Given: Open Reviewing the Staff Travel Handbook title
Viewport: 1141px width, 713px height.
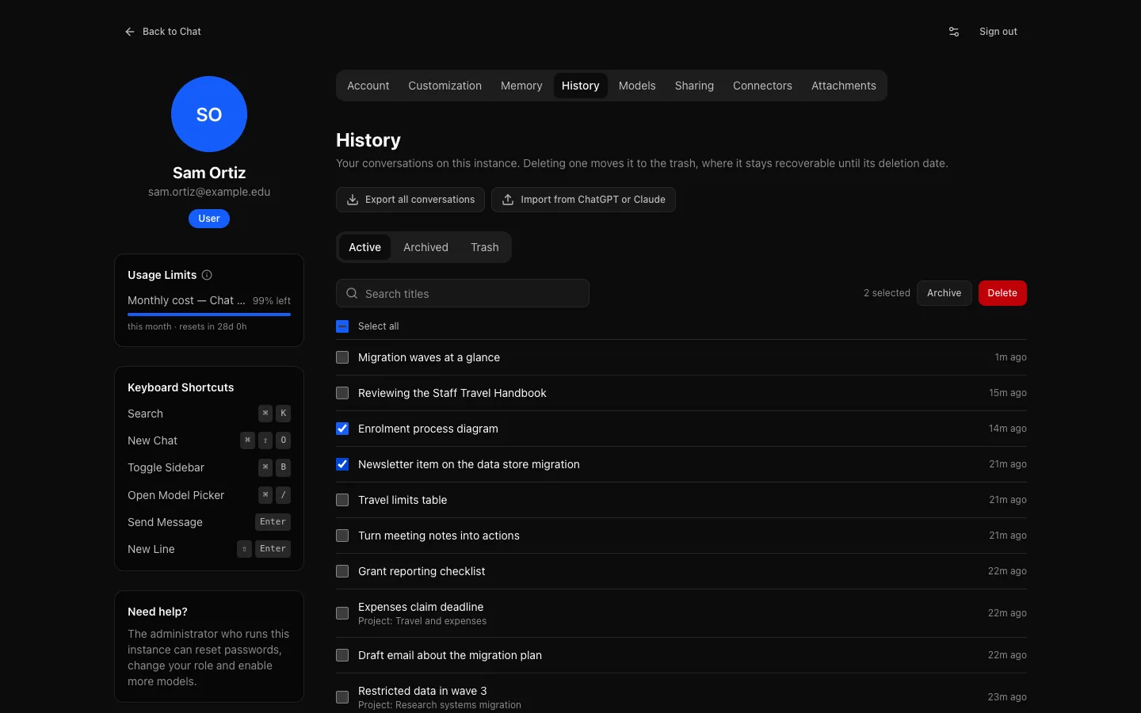Looking at the screenshot, I should pos(452,393).
